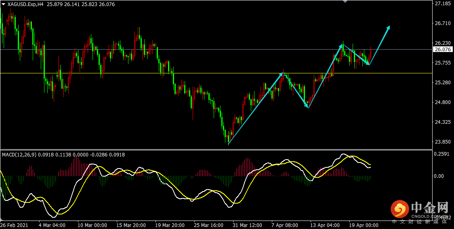
Task: Click the 26 Feb 2021 date label
Action: [14, 225]
